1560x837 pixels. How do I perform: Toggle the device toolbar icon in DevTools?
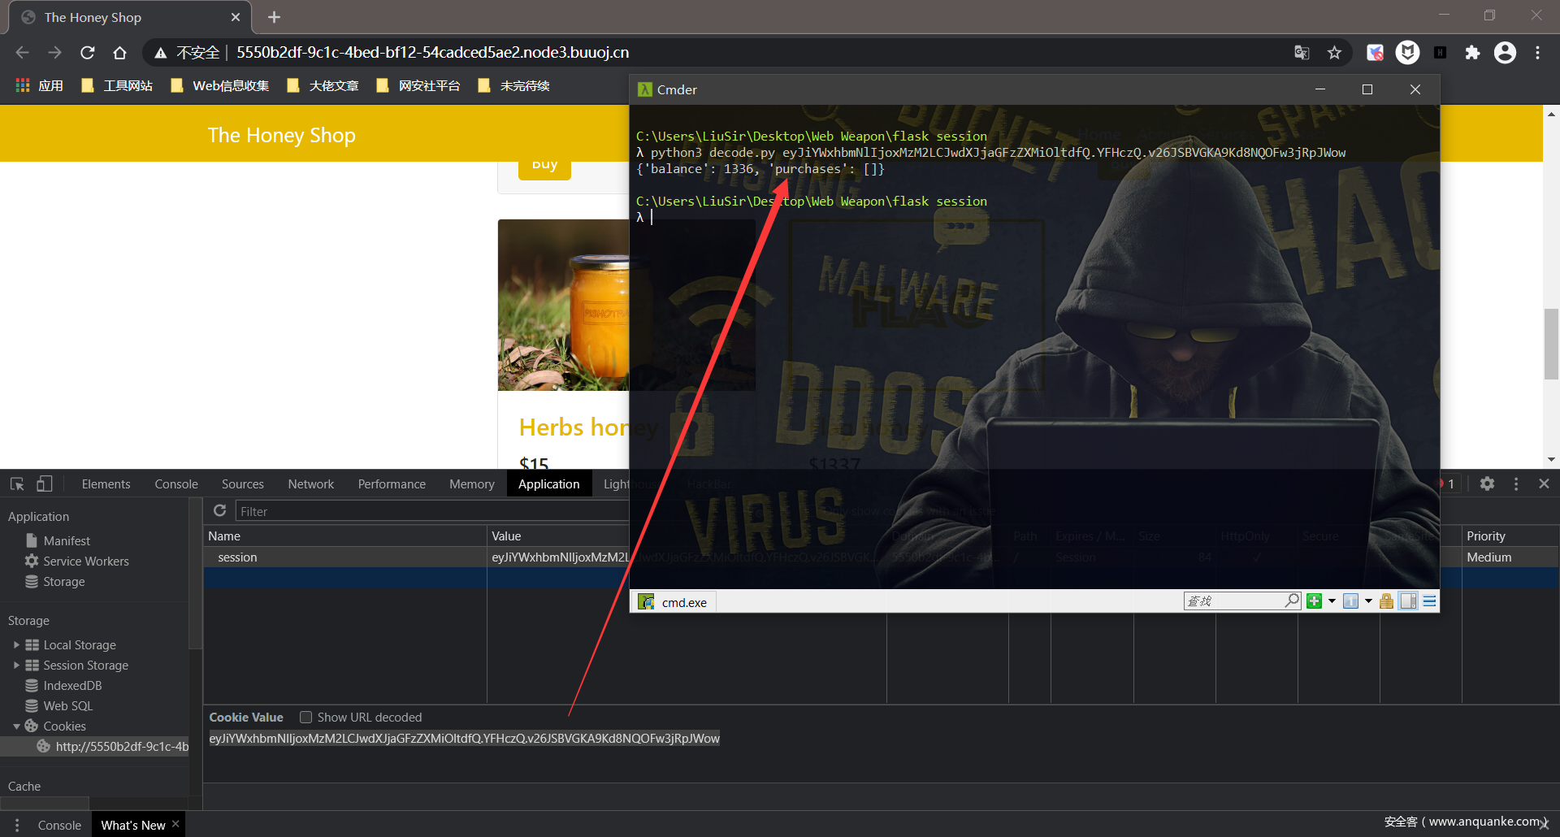[x=44, y=484]
